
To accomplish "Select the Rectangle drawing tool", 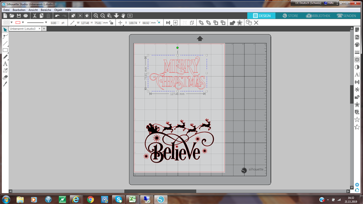I will 5,50.
